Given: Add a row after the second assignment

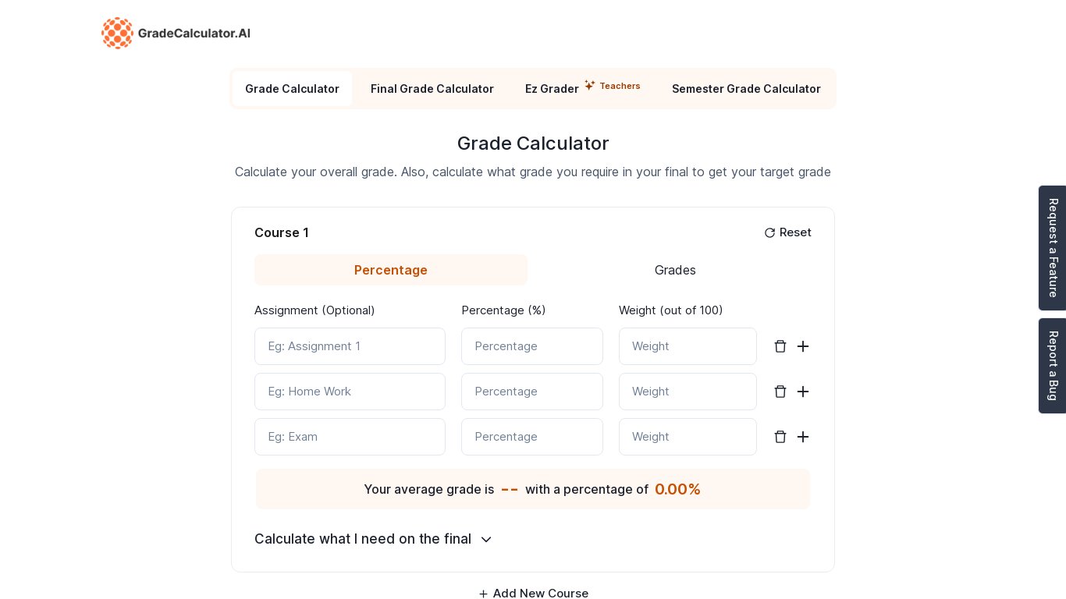Looking at the screenshot, I should pos(803,392).
